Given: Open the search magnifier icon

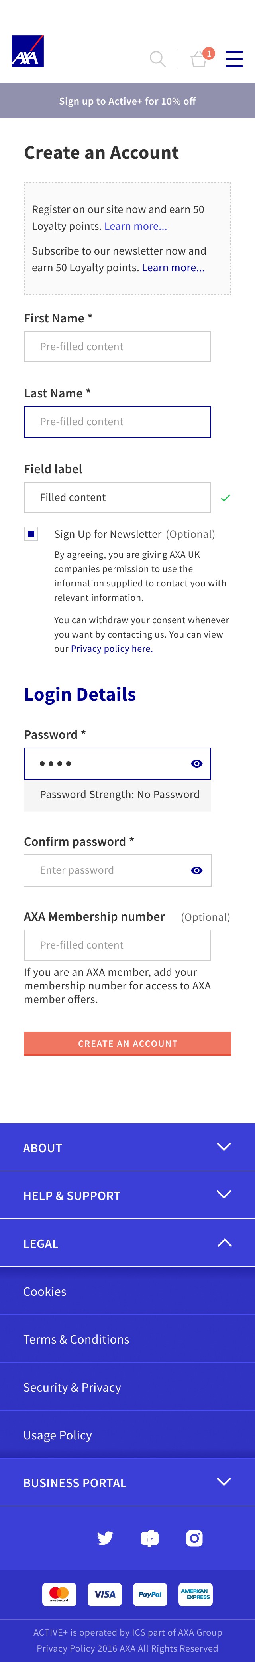Looking at the screenshot, I should (157, 59).
